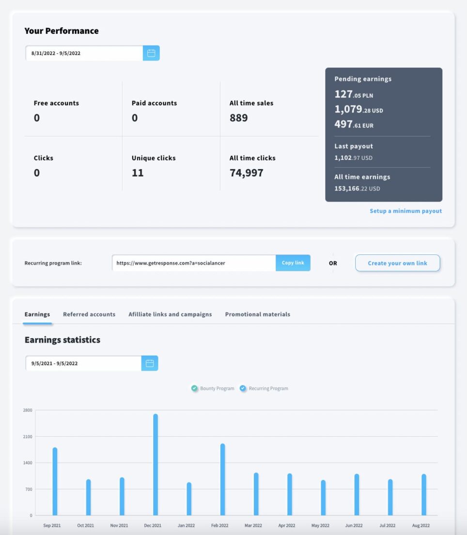Open the performance date range calendar icon
This screenshot has height=535, width=467.
(151, 53)
